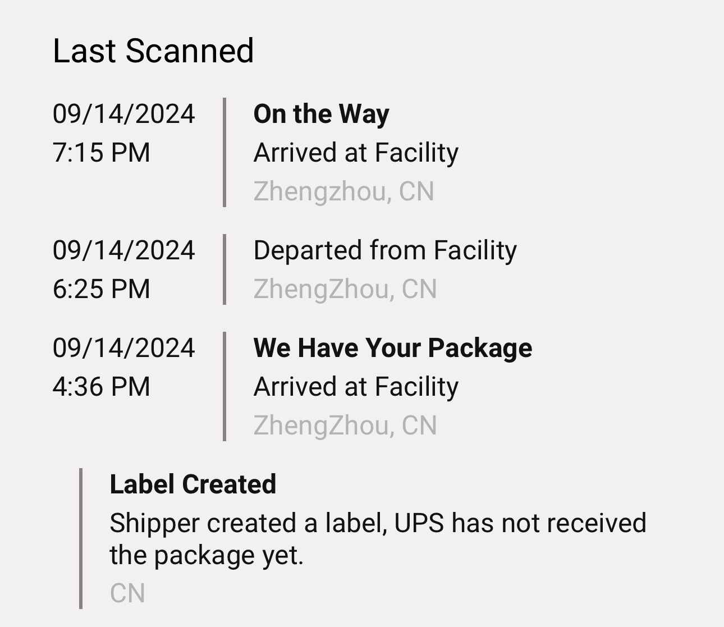
Task: Select the 09/14/2024 date above 6:25 PM
Action: (x=123, y=250)
